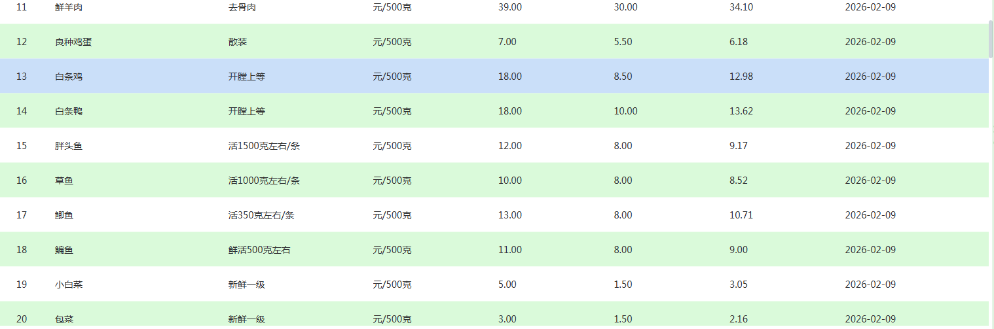Select the 胖头鱼 name cell

(69, 146)
